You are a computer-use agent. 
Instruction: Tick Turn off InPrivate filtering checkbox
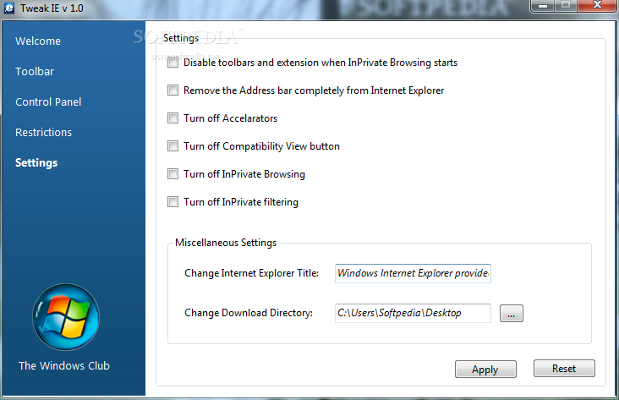[x=173, y=202]
